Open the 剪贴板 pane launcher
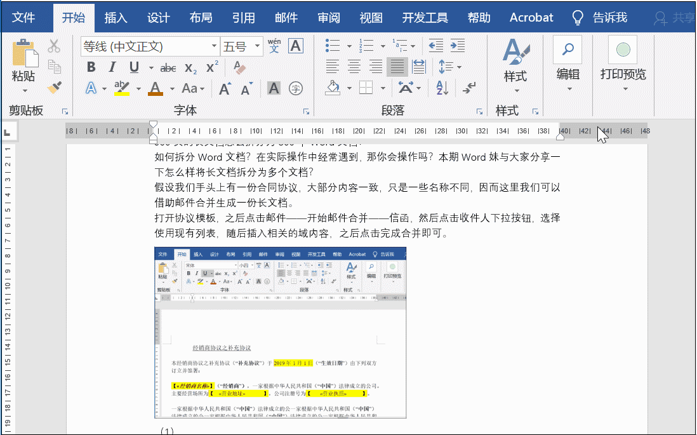Screen dimensions: 697x435 (65, 112)
